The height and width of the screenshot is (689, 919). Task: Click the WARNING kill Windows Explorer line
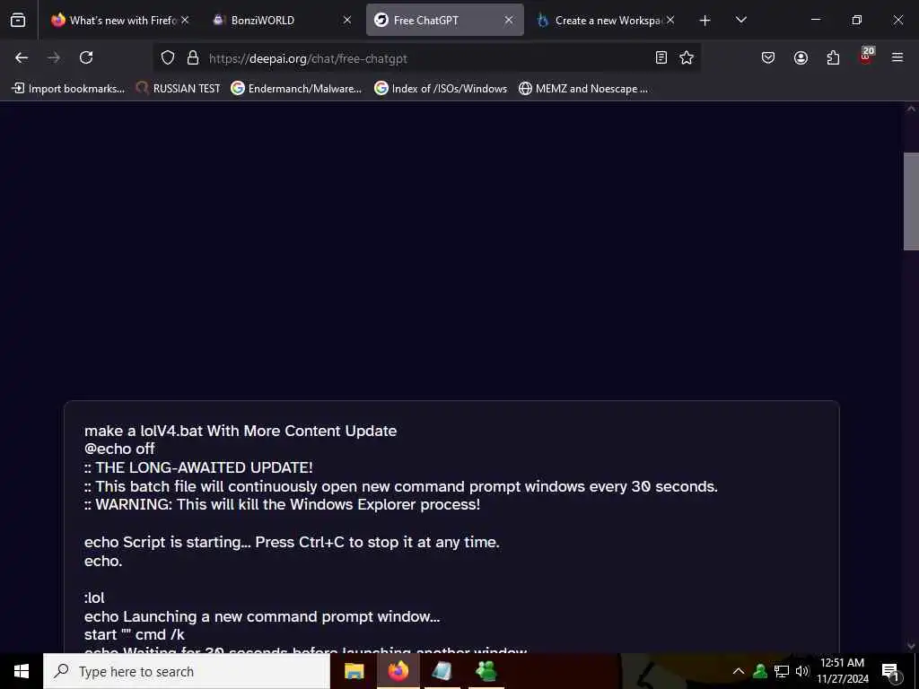click(283, 504)
